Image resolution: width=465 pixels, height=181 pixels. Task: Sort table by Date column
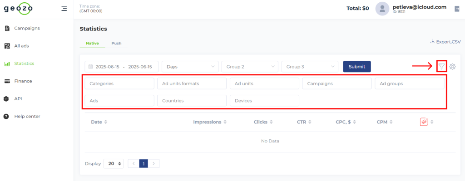99,122
